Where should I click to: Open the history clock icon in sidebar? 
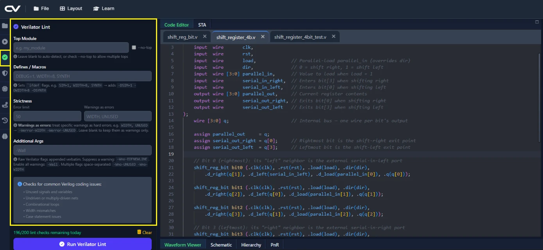tap(5, 120)
